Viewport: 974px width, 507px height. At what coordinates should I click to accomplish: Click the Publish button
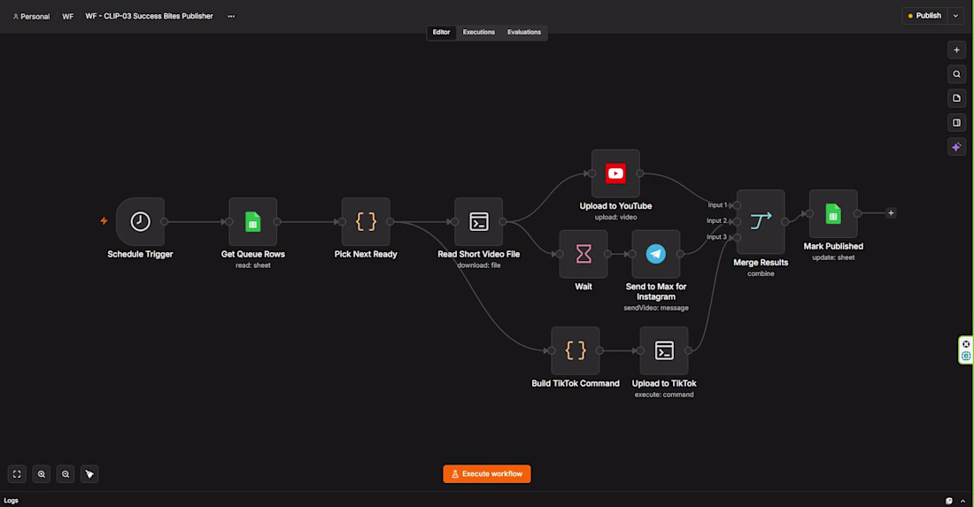tap(924, 16)
